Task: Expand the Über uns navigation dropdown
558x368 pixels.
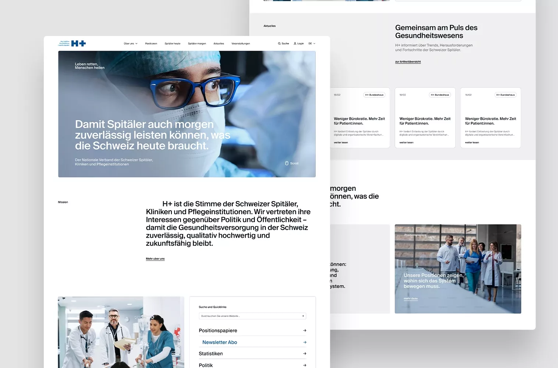Action: [x=131, y=44]
